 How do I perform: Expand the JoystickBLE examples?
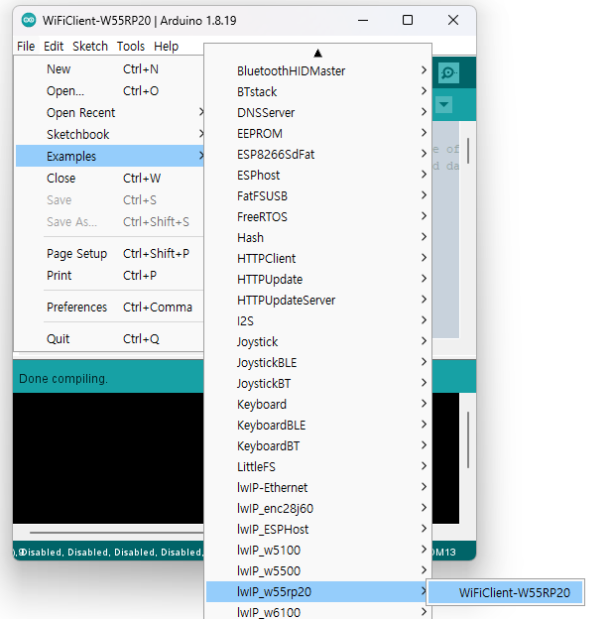318,362
